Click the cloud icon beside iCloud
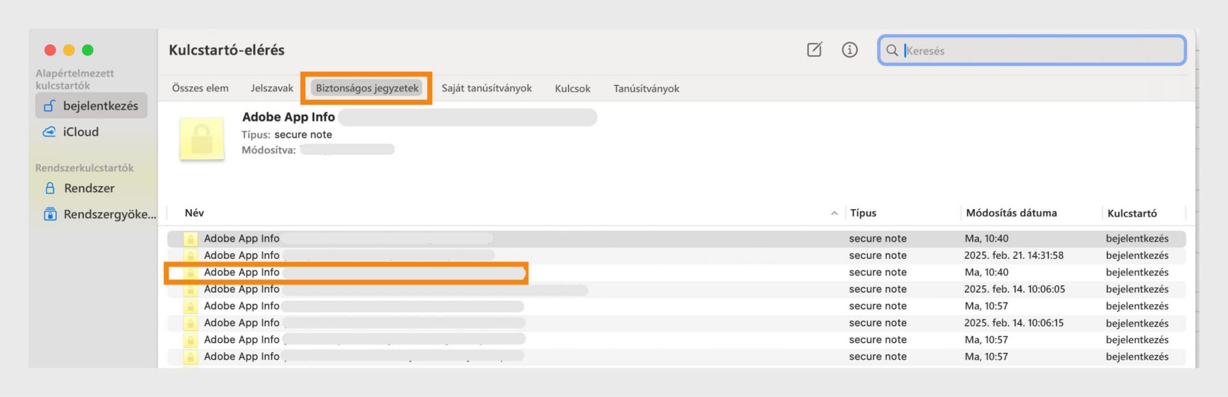 [49, 132]
